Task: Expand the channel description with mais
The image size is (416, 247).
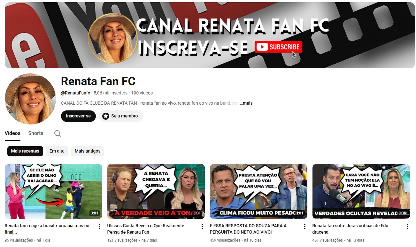Action: (x=246, y=103)
